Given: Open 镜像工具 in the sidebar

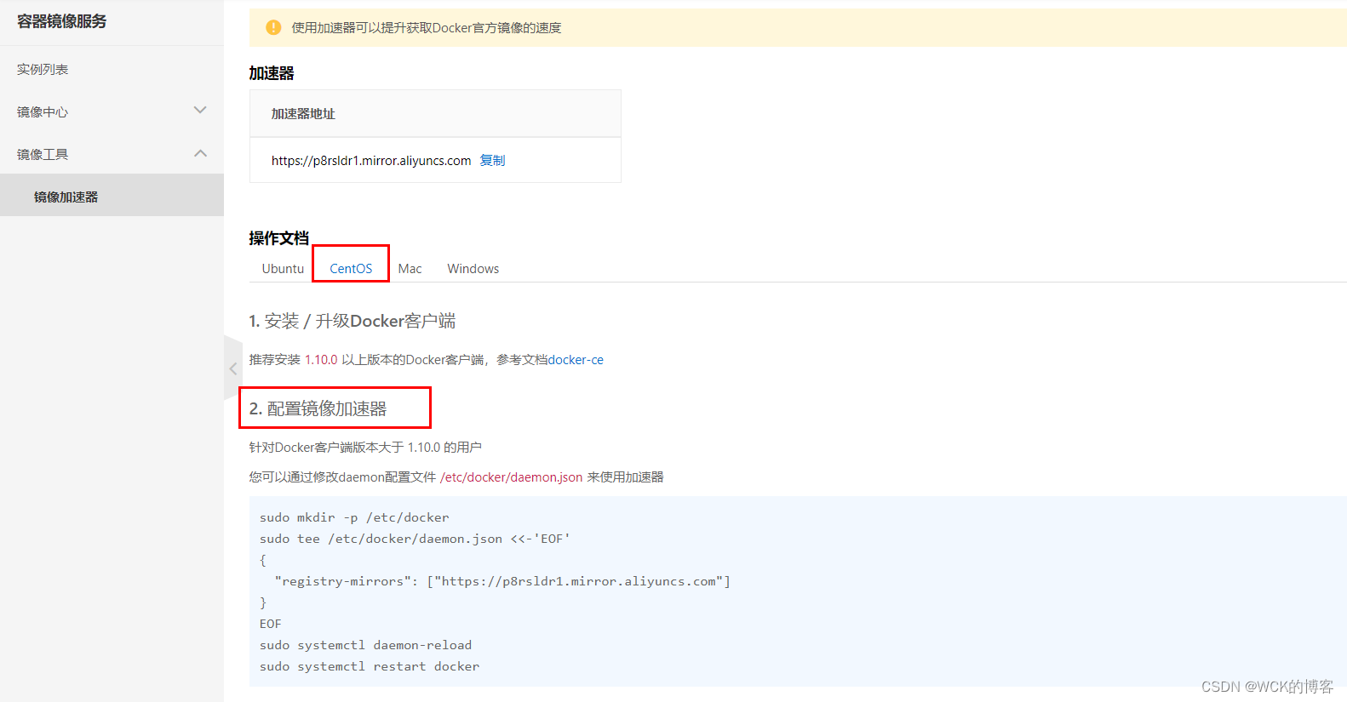Looking at the screenshot, I should (43, 154).
